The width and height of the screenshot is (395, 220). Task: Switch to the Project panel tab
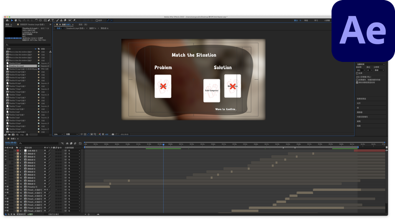pos(8,25)
